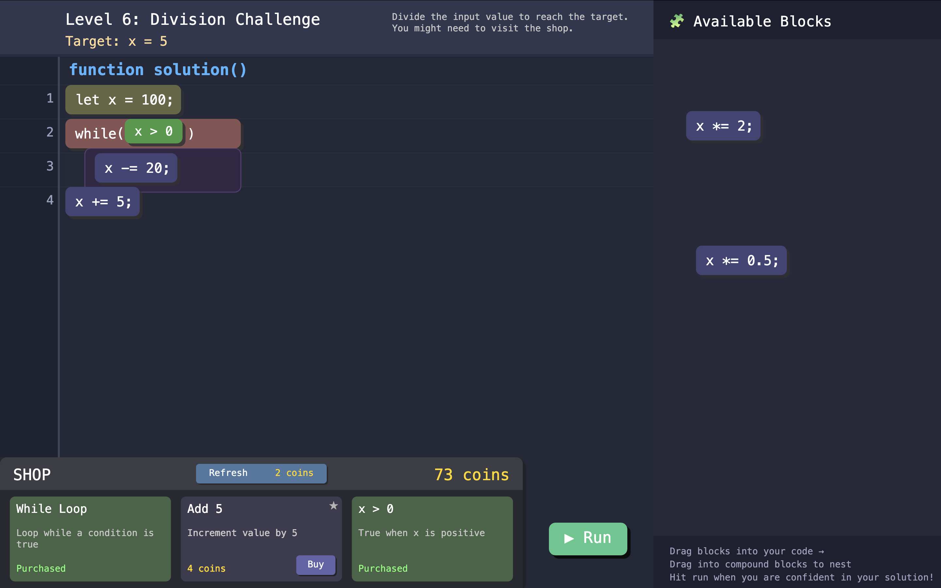Click the function solution() header
This screenshot has height=588, width=941.
click(158, 70)
